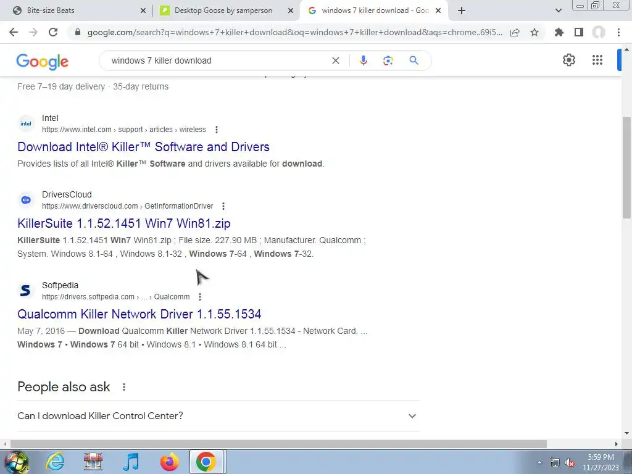Open Google quick settings gear

pyautogui.click(x=568, y=60)
